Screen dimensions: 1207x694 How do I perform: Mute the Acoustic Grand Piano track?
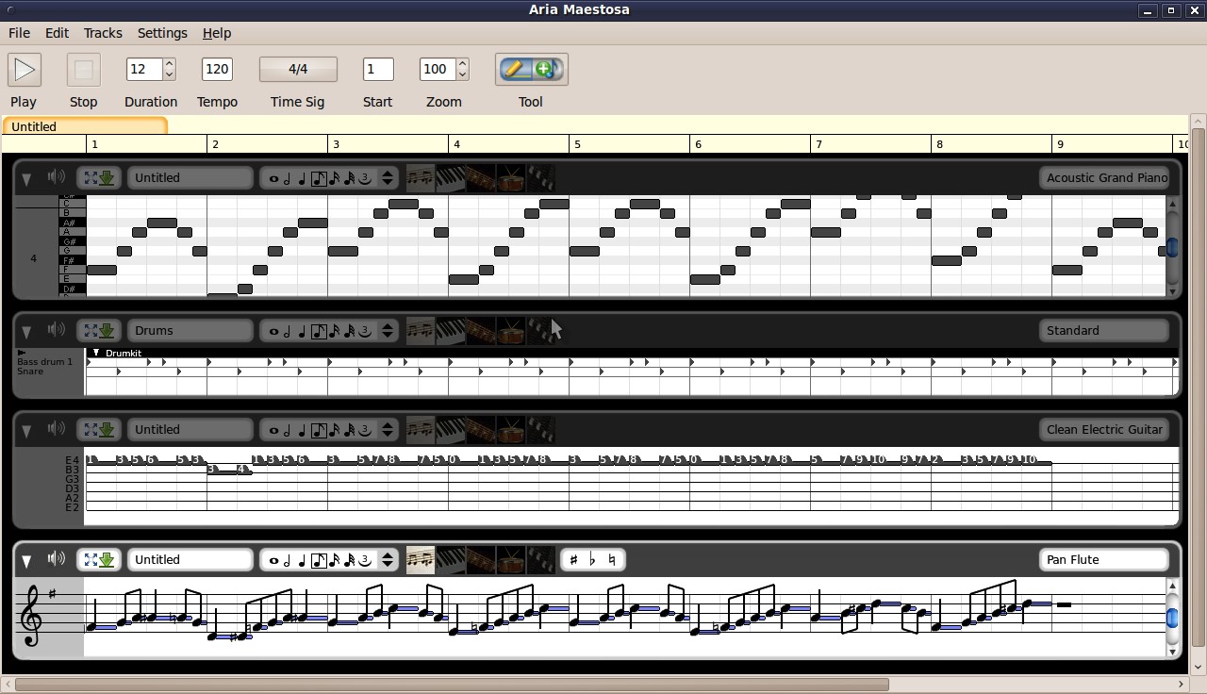point(57,176)
